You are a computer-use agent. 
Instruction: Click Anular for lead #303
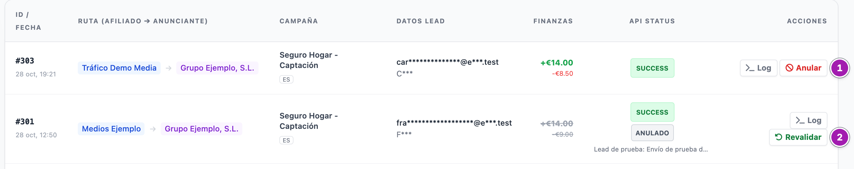coord(803,68)
